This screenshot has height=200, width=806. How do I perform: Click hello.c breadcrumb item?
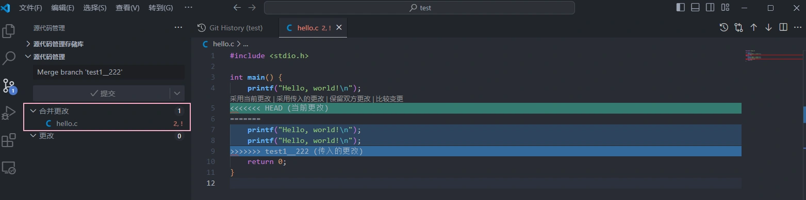223,44
